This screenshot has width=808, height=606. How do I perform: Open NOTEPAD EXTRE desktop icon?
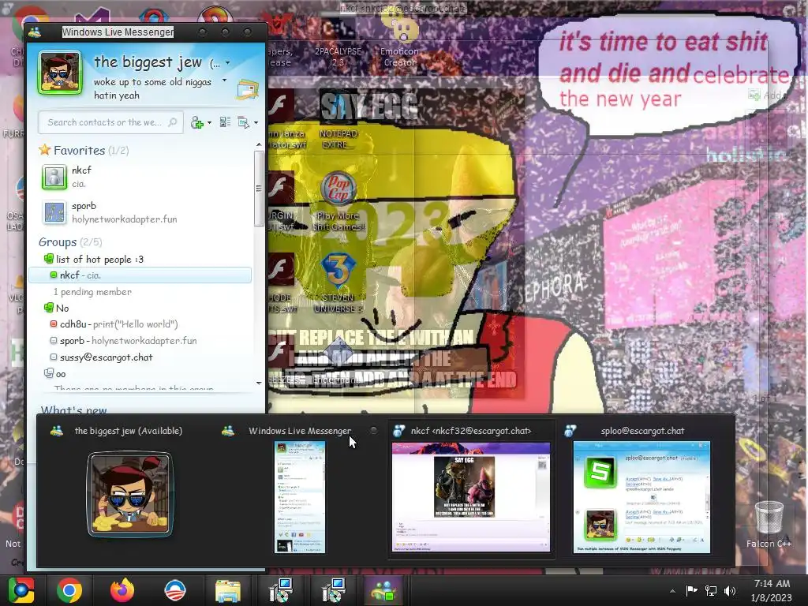pyautogui.click(x=338, y=120)
